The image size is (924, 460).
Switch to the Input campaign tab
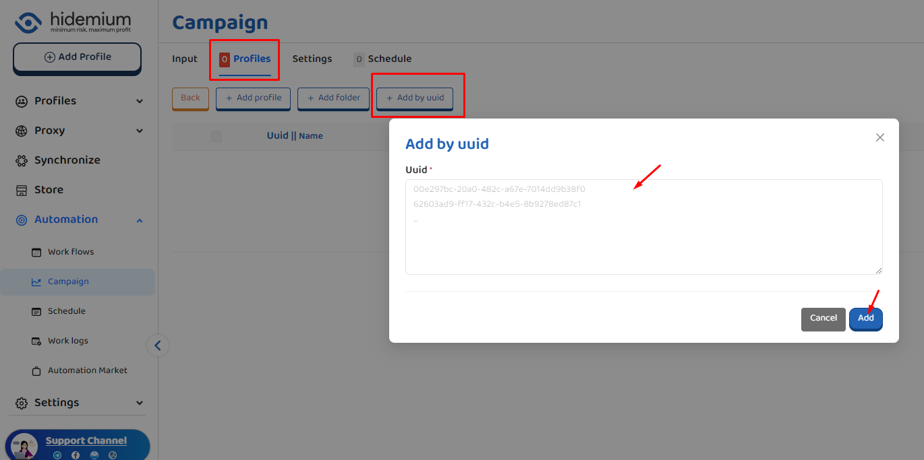(x=185, y=59)
